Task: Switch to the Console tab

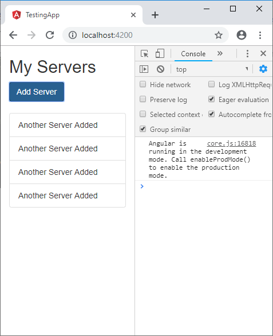Action: coord(193,54)
